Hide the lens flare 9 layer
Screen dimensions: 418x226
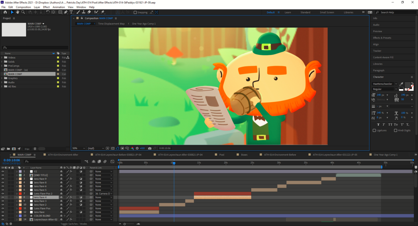coord(2,179)
